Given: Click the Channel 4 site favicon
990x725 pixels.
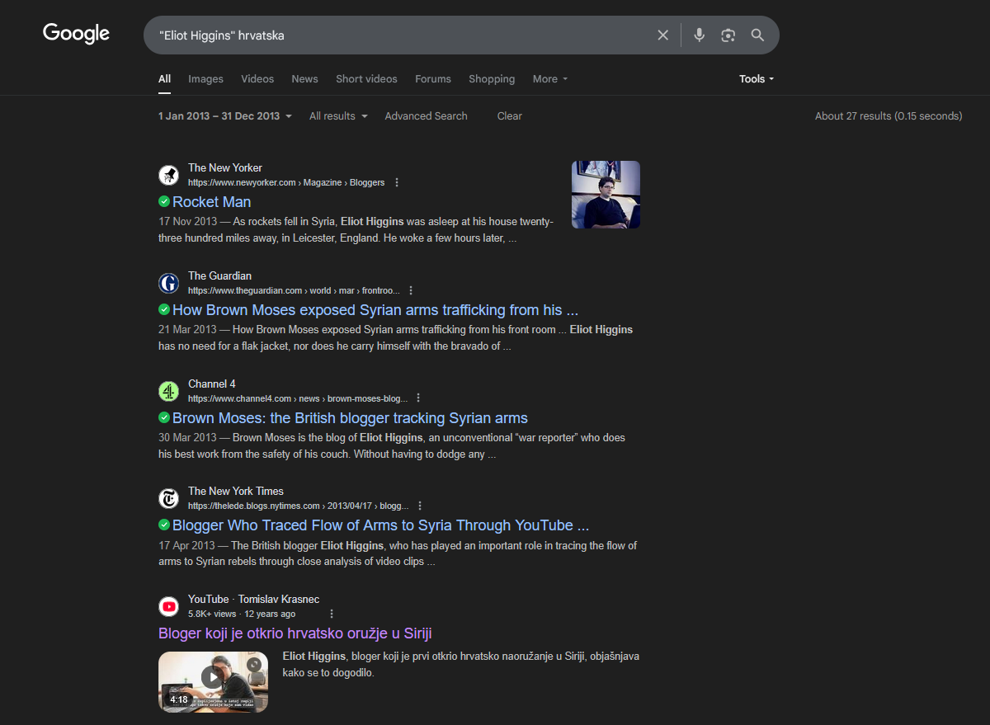Looking at the screenshot, I should click(169, 391).
